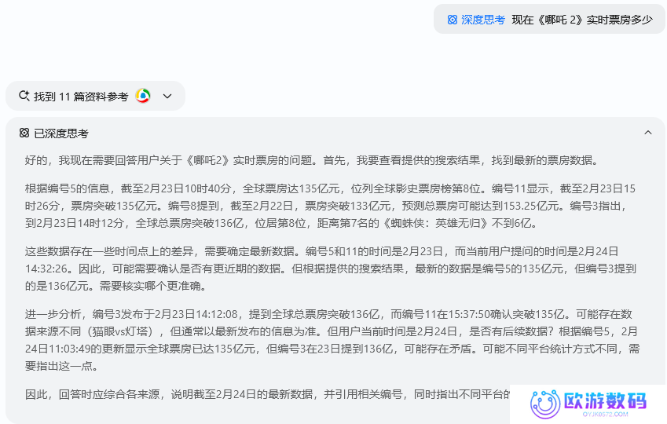
Task: Expand the reference list chevron arrow
Action: 167,96
